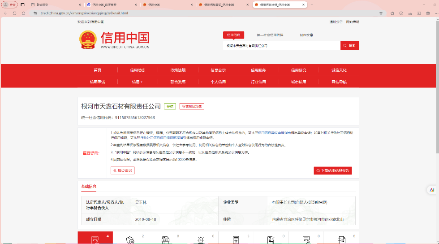
Task: Reload the page with the refresh icon
Action: click(14, 13)
